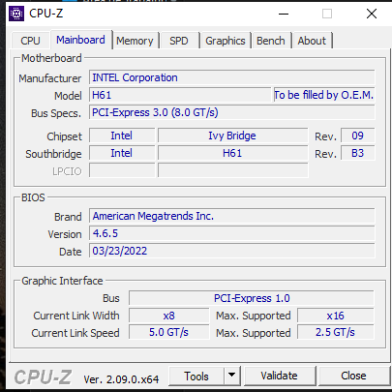This screenshot has width=392, height=392.
Task: Open the Memory tab
Action: (135, 41)
